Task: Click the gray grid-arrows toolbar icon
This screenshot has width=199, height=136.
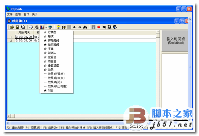Action: [93, 27]
